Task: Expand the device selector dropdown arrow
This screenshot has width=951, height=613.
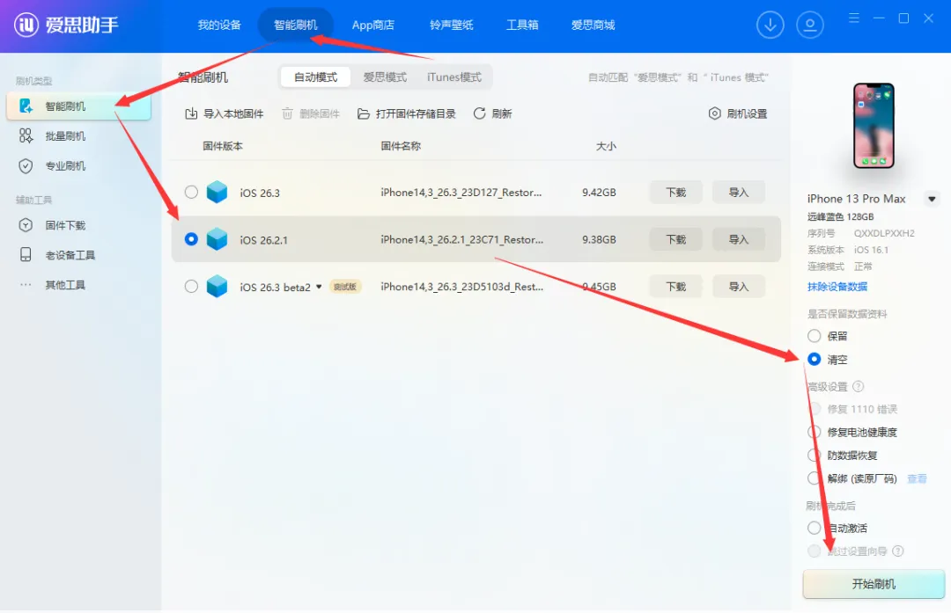Action: click(933, 199)
